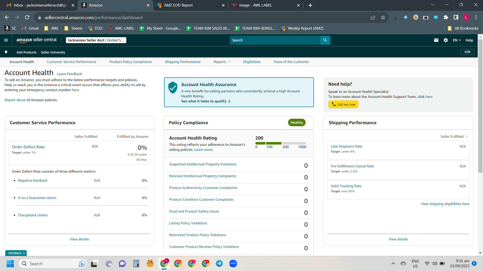
Task: Open the Late Shipment Rate link
Action: (x=346, y=146)
